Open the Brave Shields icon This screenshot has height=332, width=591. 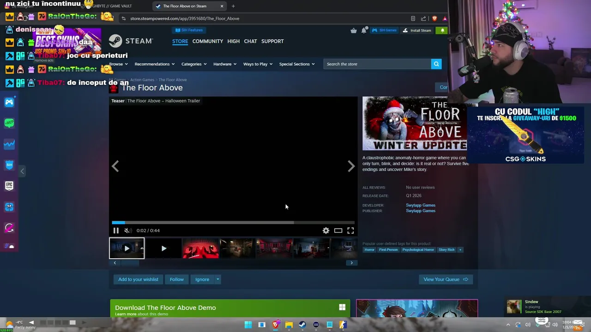click(x=434, y=18)
